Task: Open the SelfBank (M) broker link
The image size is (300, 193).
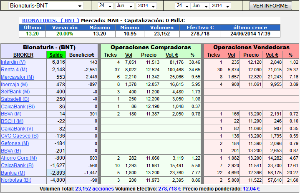Action: 15,92
